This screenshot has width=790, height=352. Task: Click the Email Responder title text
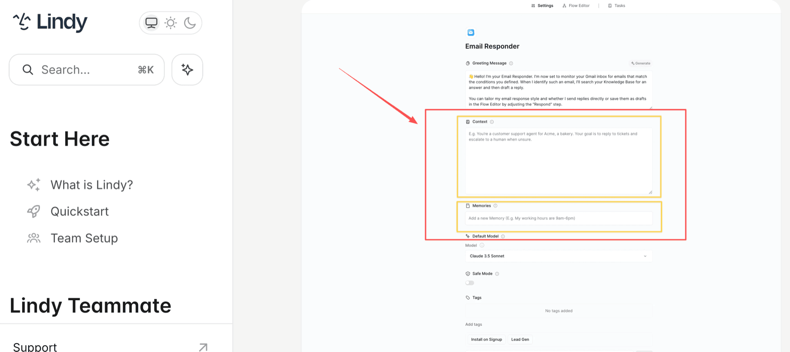click(x=492, y=46)
